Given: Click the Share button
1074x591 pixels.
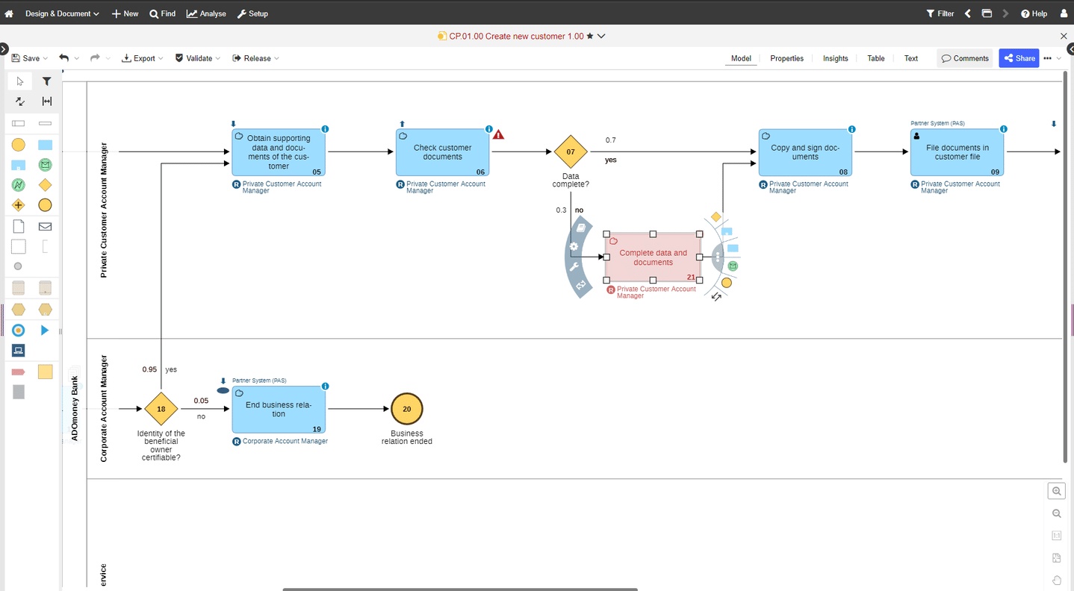Looking at the screenshot, I should pyautogui.click(x=1019, y=58).
